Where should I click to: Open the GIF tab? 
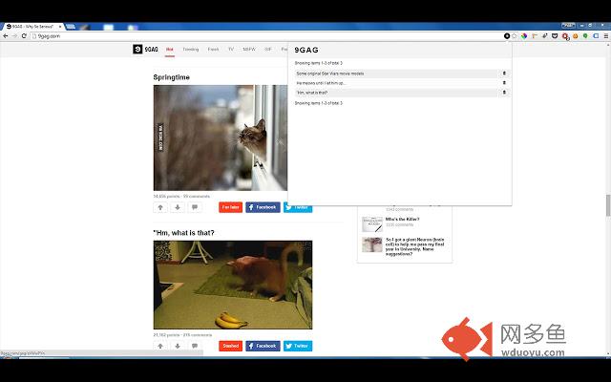(268, 50)
